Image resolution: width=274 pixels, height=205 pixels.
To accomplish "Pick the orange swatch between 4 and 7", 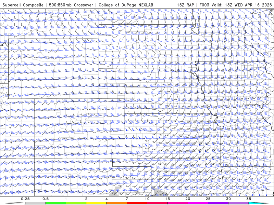I will click(116, 203).
